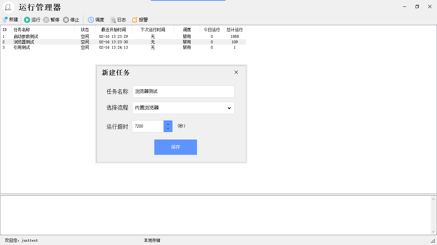437x245 pixels.
Task: Click the 暂停 (Pause) toolbar icon
Action: pyautogui.click(x=46, y=20)
